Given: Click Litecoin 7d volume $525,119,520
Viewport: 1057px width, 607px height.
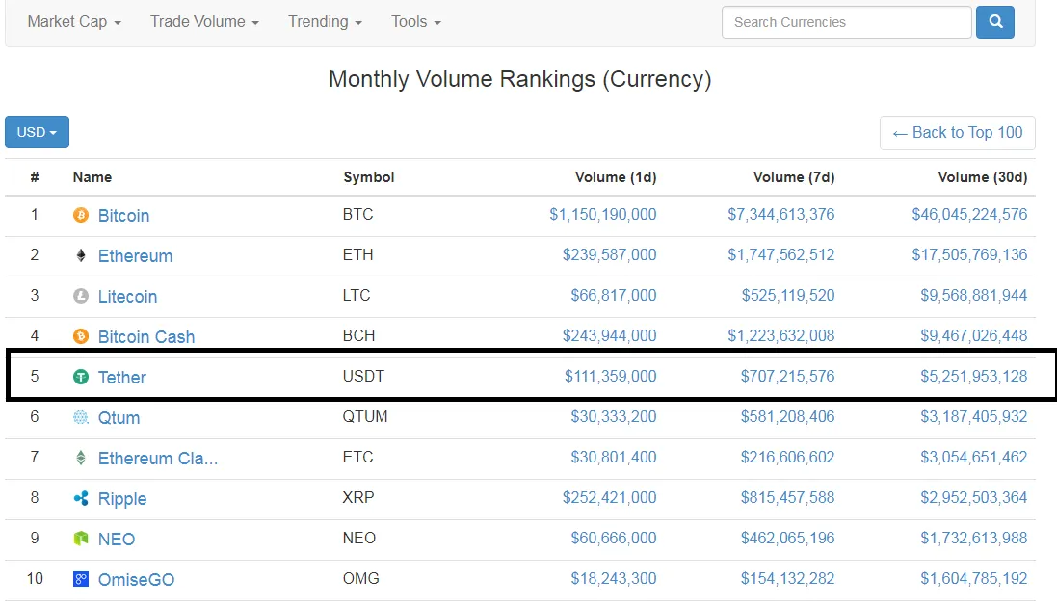Looking at the screenshot, I should tap(788, 296).
